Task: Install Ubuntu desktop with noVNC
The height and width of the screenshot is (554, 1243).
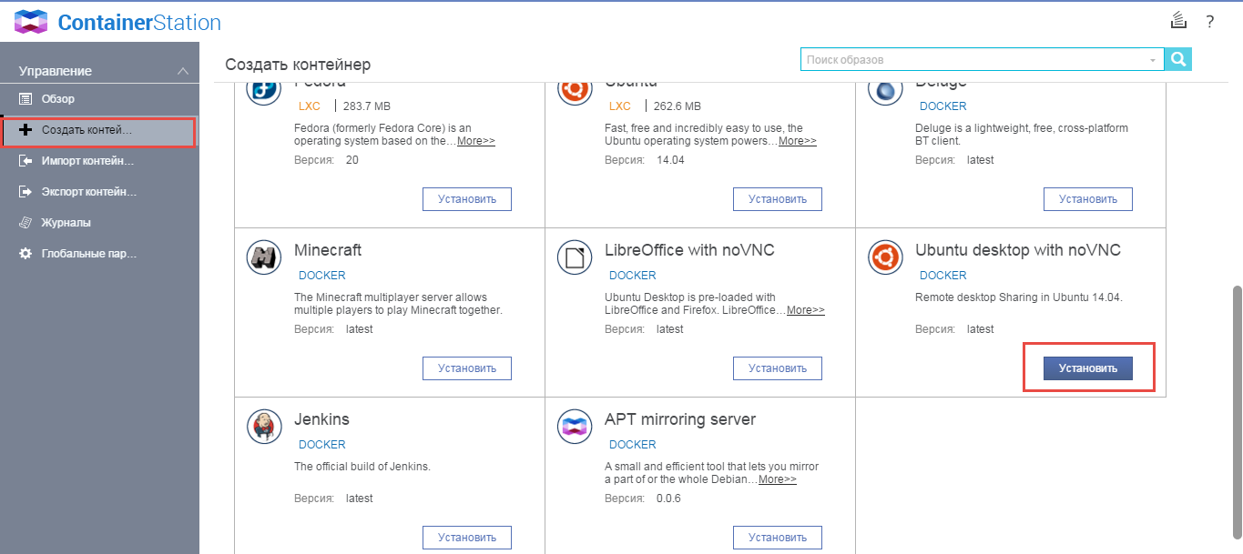Action: [x=1088, y=368]
